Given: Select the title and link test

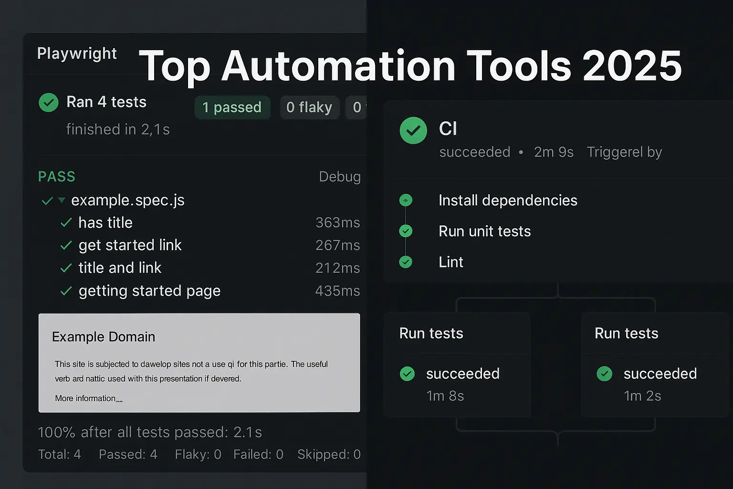Looking at the screenshot, I should coord(120,268).
